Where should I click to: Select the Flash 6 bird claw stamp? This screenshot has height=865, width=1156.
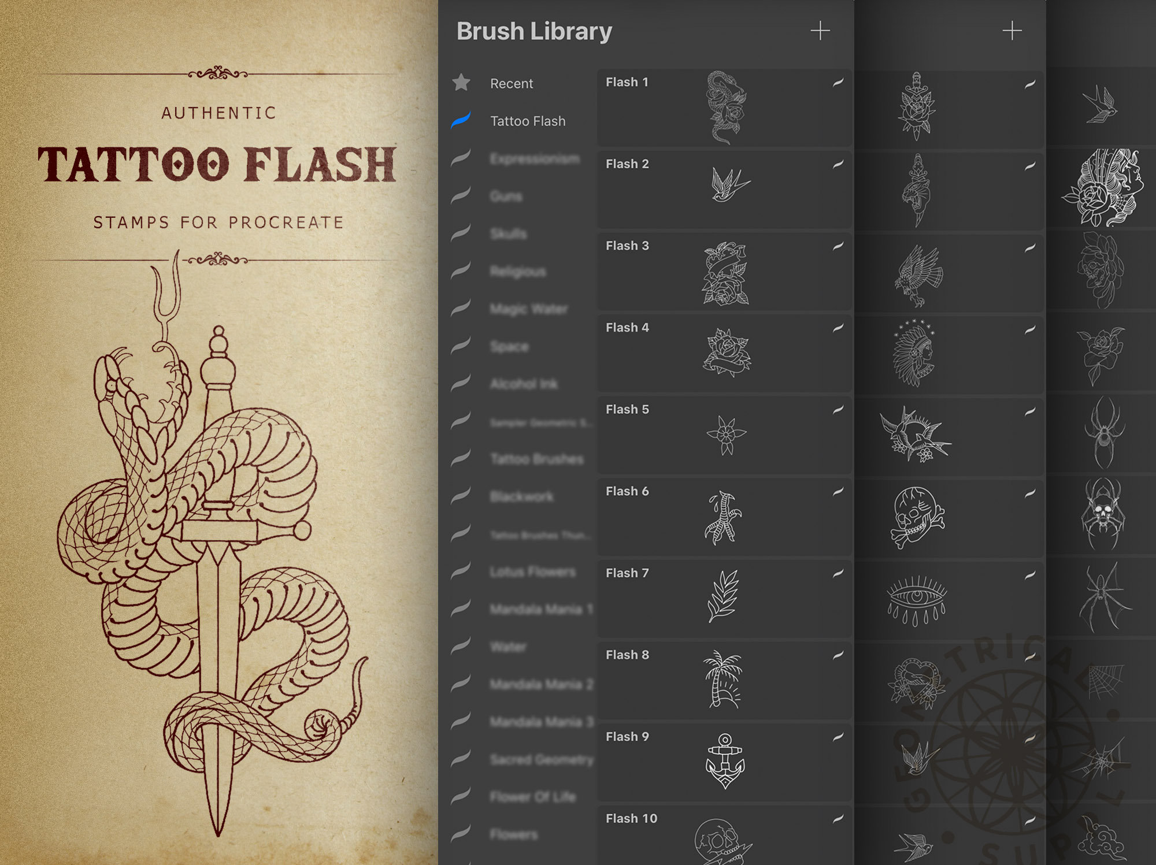coord(725,517)
